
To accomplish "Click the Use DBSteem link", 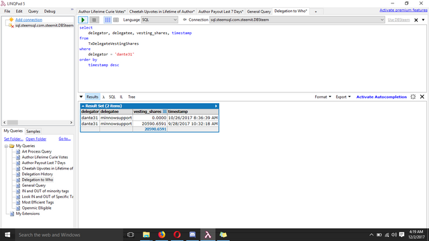I will coord(399,20).
